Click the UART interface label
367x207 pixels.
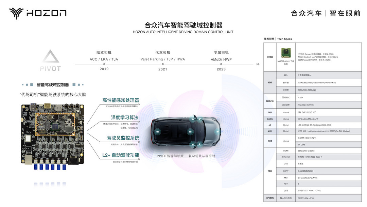pos(286,171)
